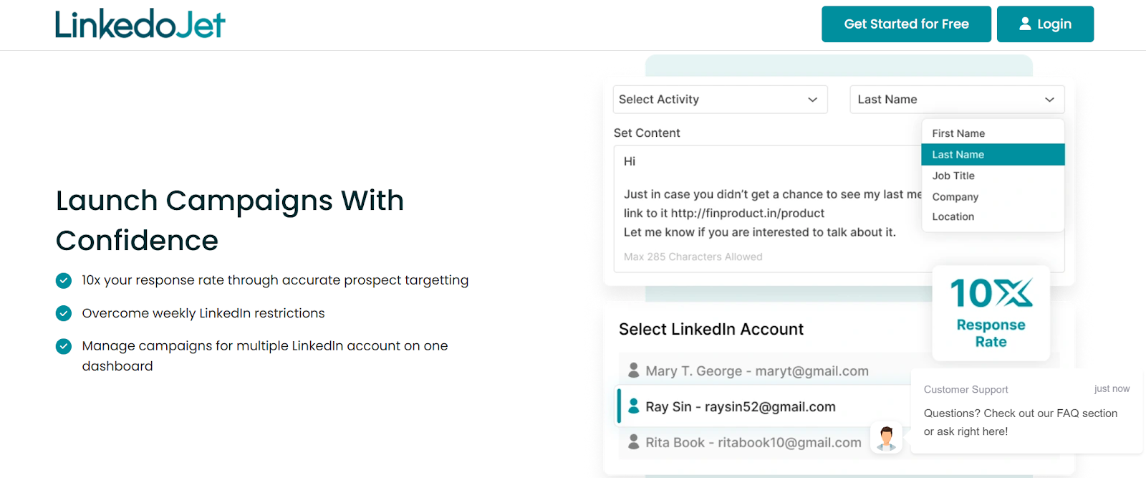Click Rita Book's user icon
The width and height of the screenshot is (1146, 478).
click(x=634, y=442)
